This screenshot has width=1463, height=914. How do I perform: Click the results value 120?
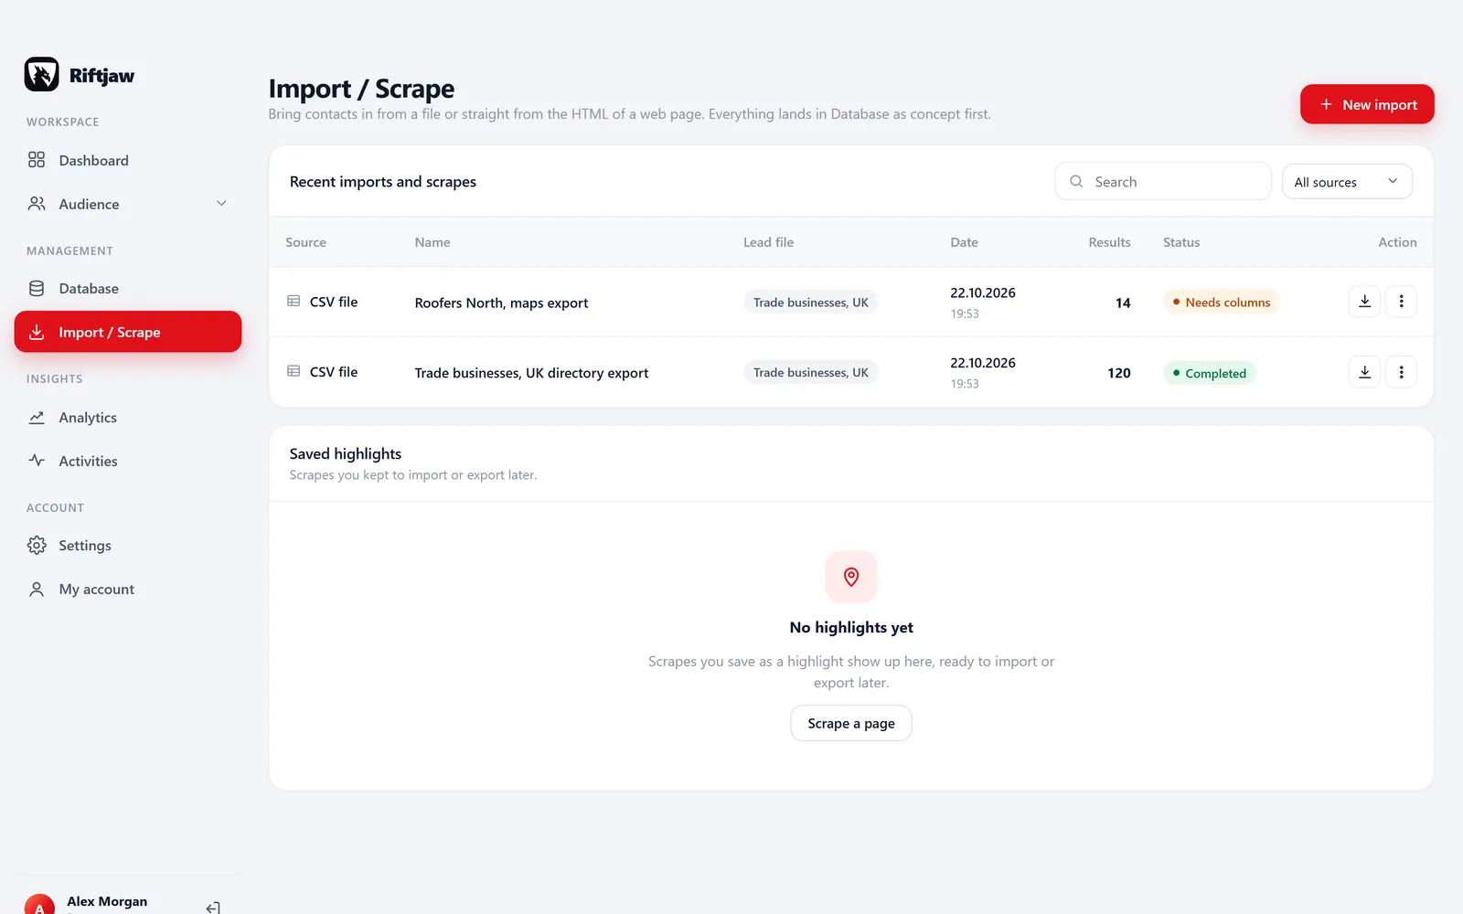[1119, 373]
